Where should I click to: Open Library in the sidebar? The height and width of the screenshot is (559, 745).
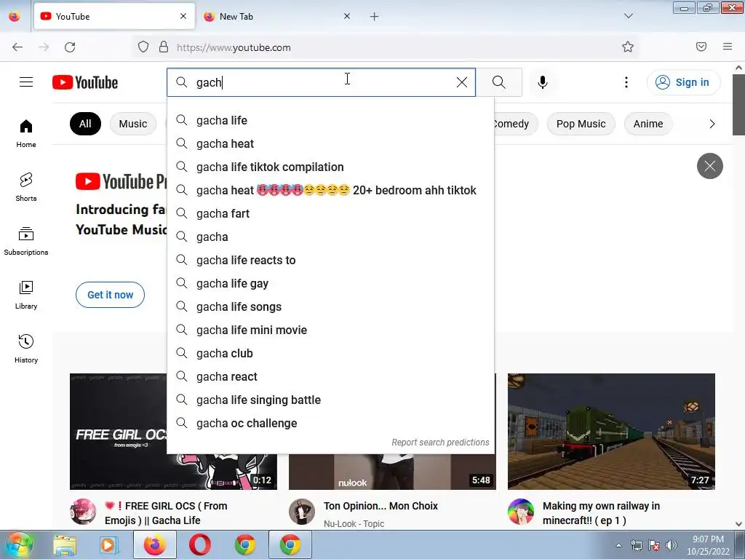[26, 296]
